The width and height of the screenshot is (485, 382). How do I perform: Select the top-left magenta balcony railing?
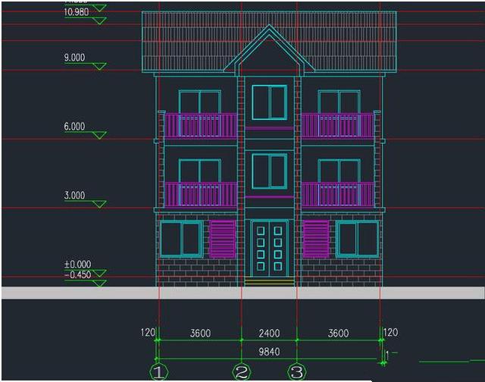[201, 125]
